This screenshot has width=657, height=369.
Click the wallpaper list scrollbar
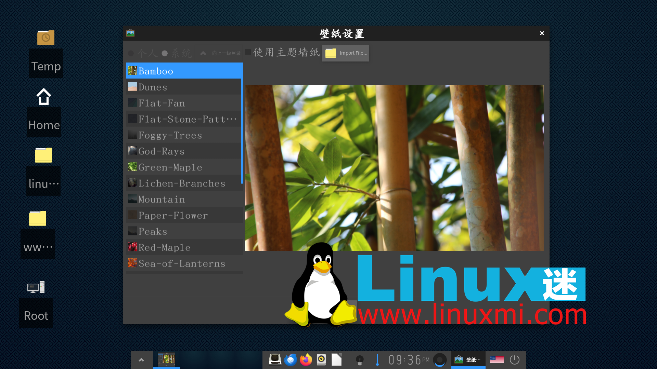click(x=242, y=131)
